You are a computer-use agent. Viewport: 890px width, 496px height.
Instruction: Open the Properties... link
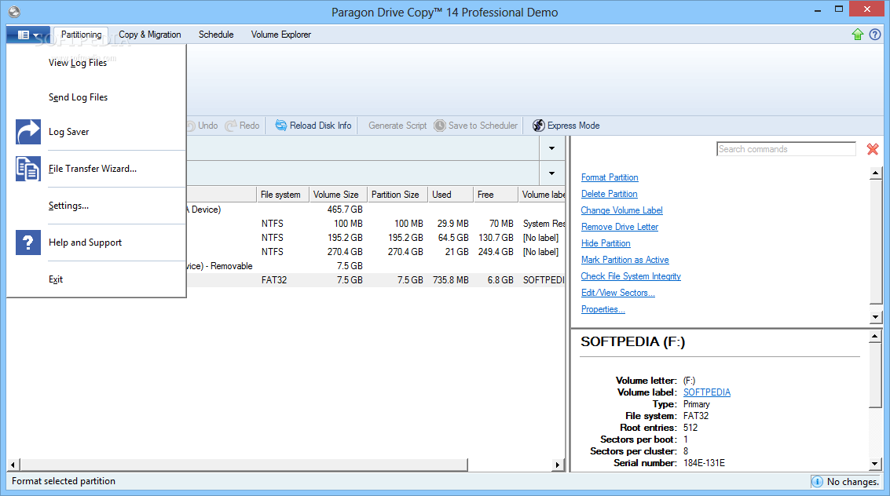pyautogui.click(x=602, y=309)
